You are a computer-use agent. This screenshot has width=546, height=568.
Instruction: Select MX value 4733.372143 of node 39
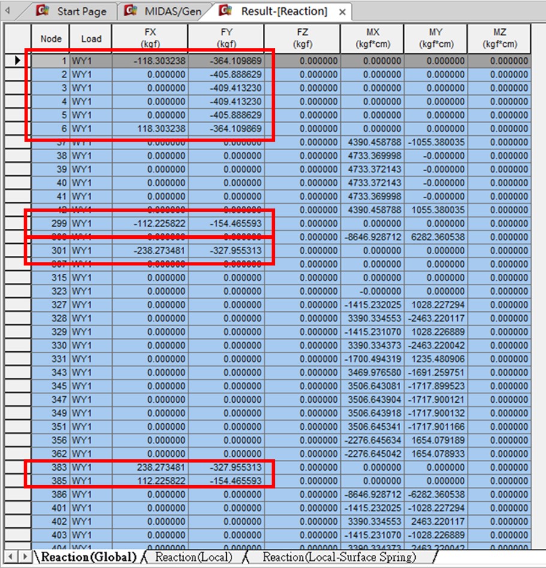(373, 169)
